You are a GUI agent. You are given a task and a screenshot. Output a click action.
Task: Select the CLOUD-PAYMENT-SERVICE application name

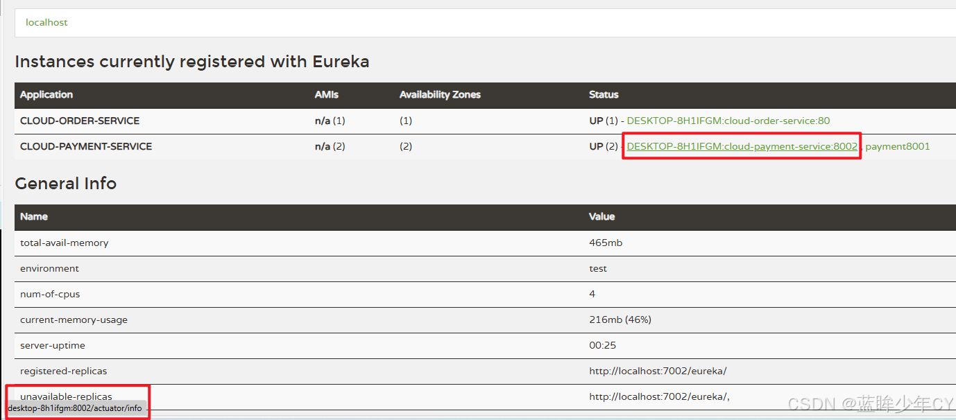click(86, 146)
